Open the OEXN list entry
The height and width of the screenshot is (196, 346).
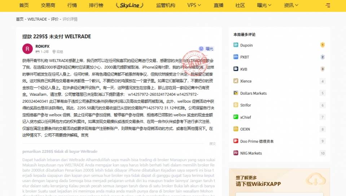245,129
